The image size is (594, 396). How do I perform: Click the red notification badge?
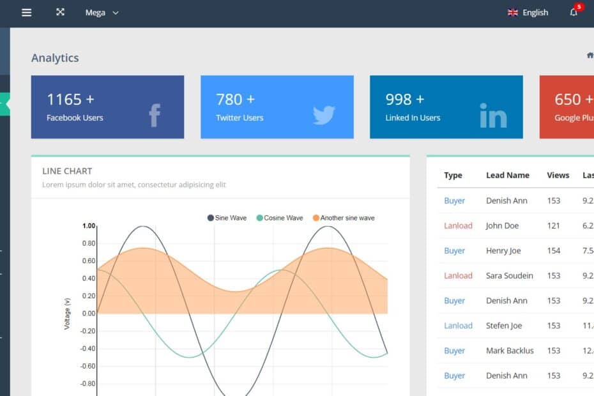click(579, 6)
